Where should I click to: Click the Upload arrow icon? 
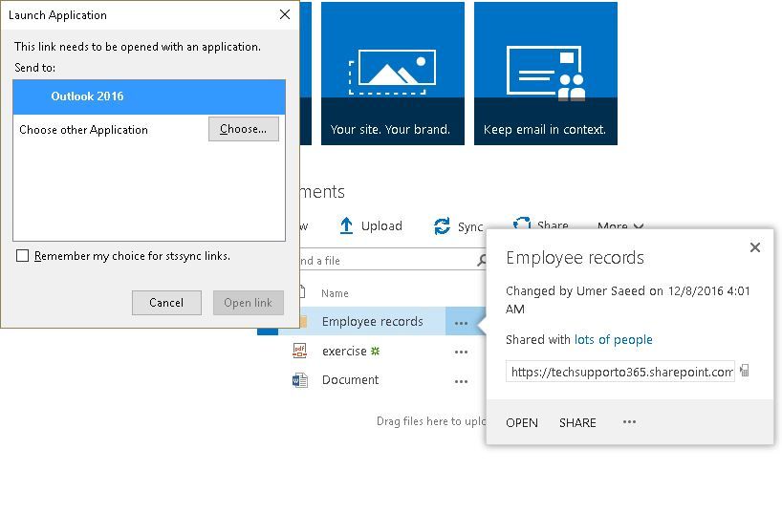tap(346, 225)
